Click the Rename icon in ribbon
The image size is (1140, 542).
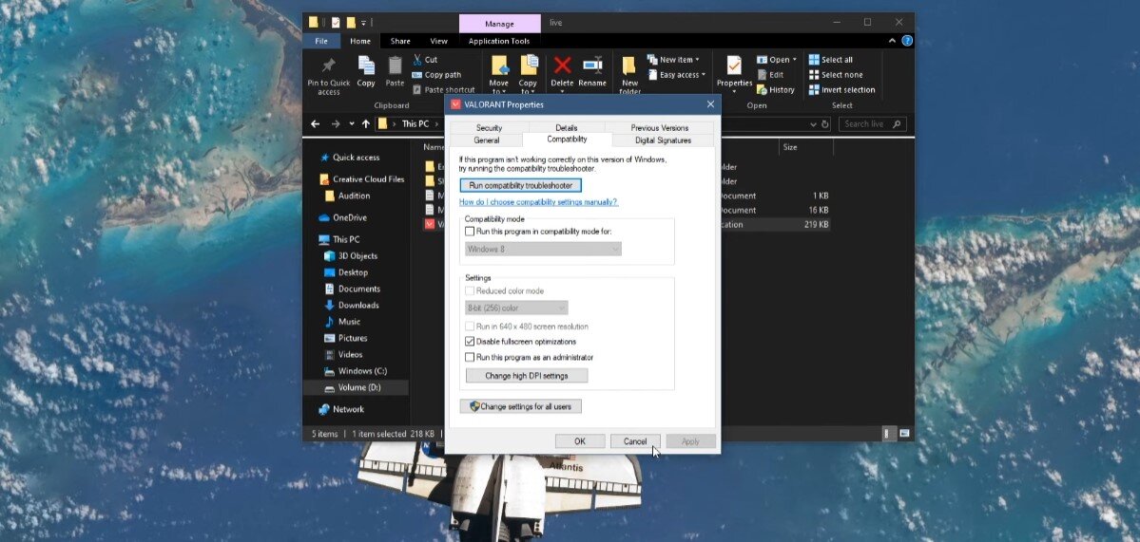click(x=592, y=66)
